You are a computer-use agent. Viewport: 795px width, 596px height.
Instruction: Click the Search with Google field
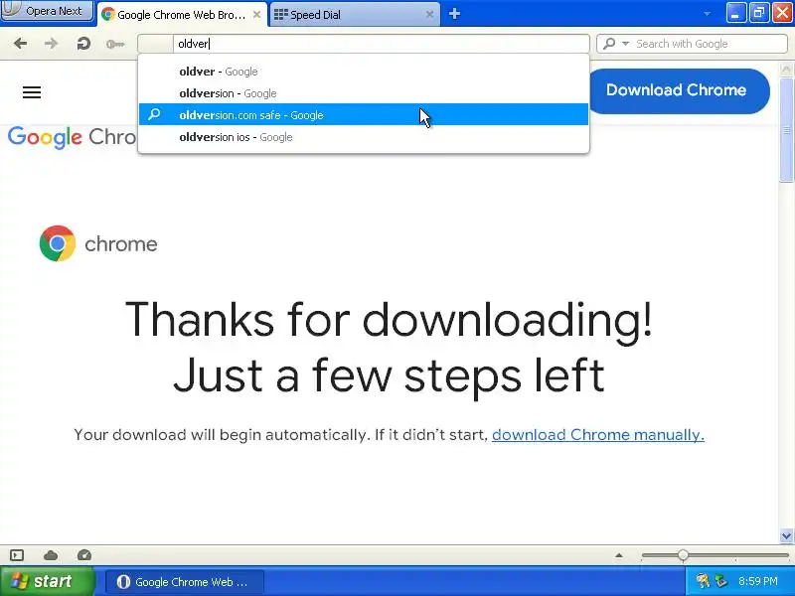692,44
